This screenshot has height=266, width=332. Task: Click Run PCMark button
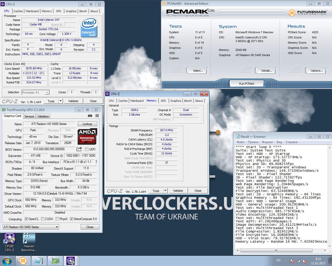pos(247,84)
